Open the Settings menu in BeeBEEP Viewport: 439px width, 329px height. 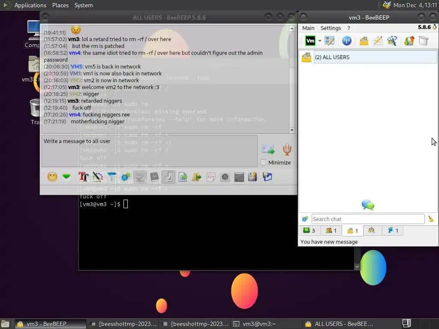331,28
